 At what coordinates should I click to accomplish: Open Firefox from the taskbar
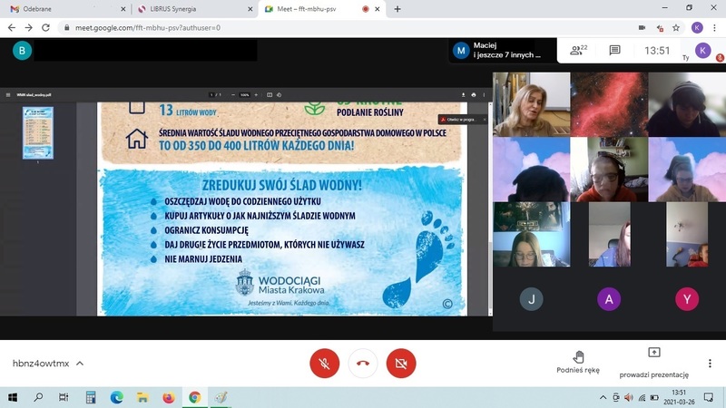coord(168,397)
